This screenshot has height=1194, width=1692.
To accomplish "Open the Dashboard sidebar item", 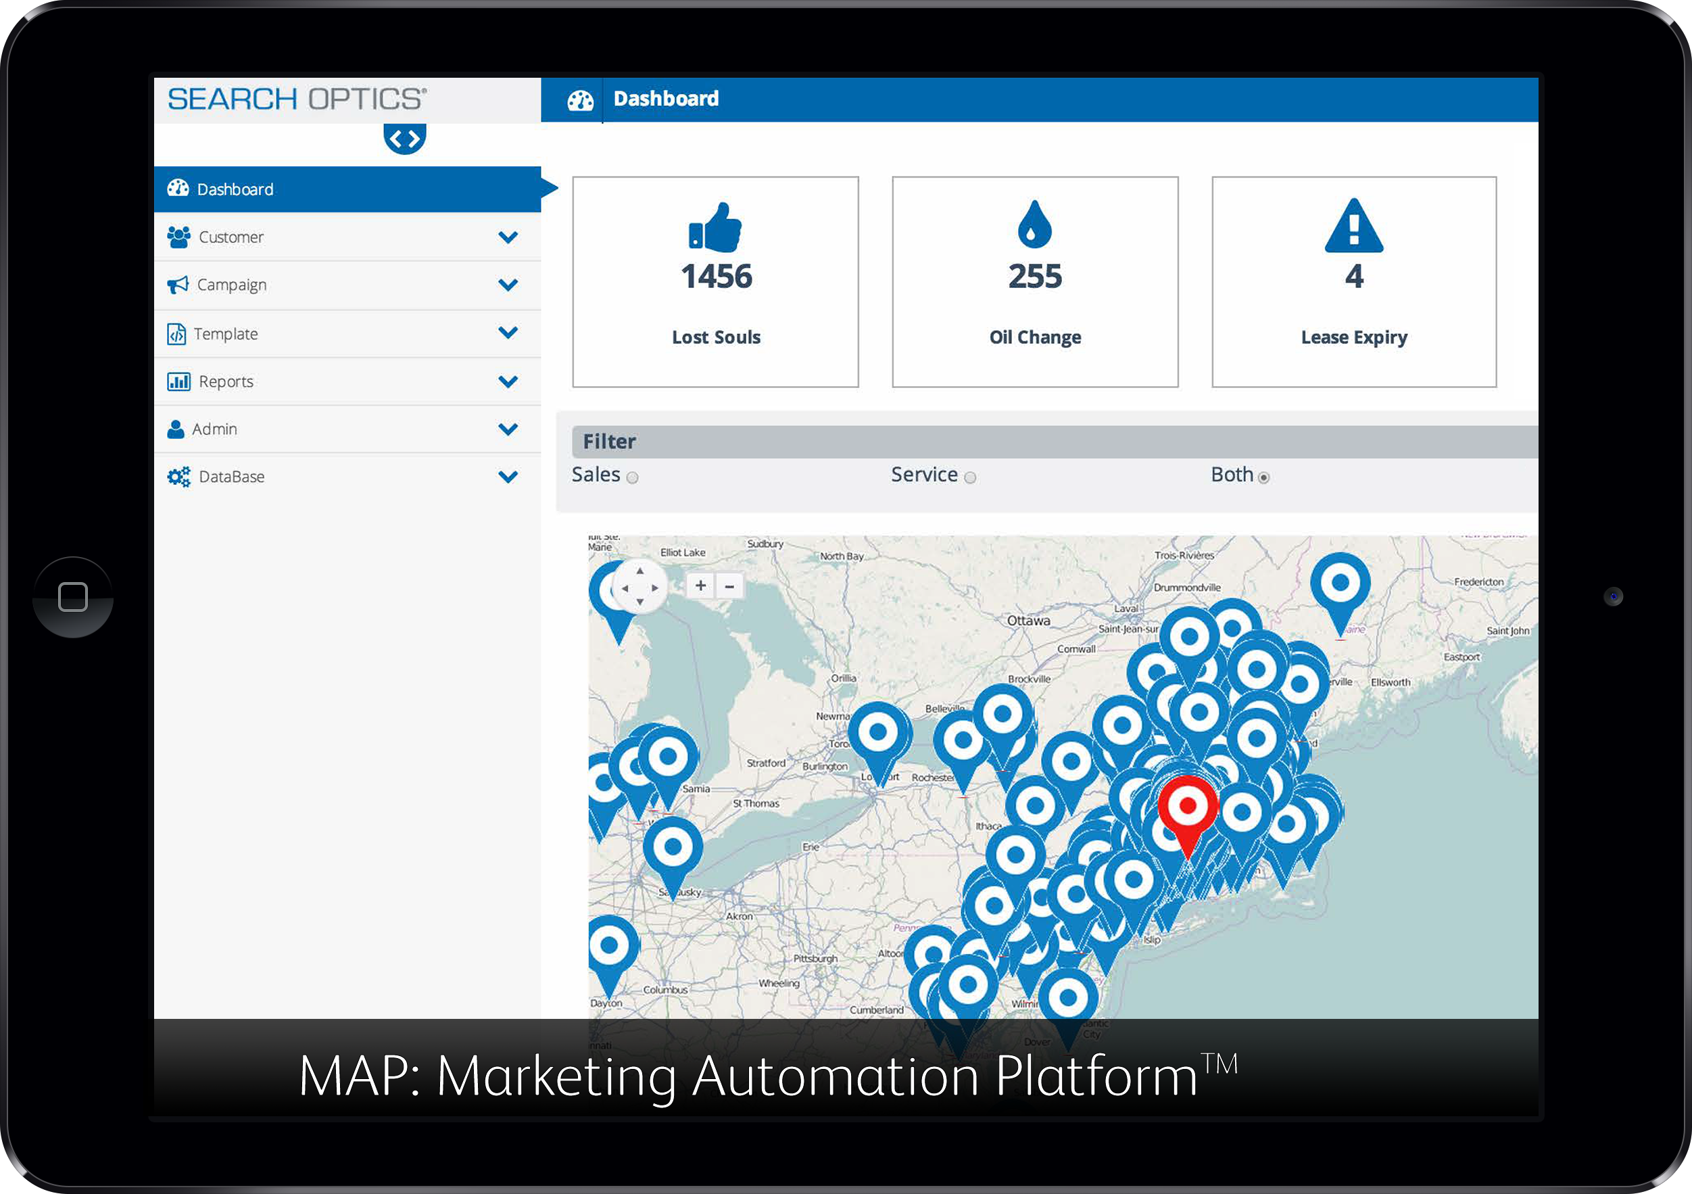I will 347,189.
